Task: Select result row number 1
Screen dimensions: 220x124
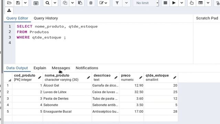Action: [x=8, y=85]
